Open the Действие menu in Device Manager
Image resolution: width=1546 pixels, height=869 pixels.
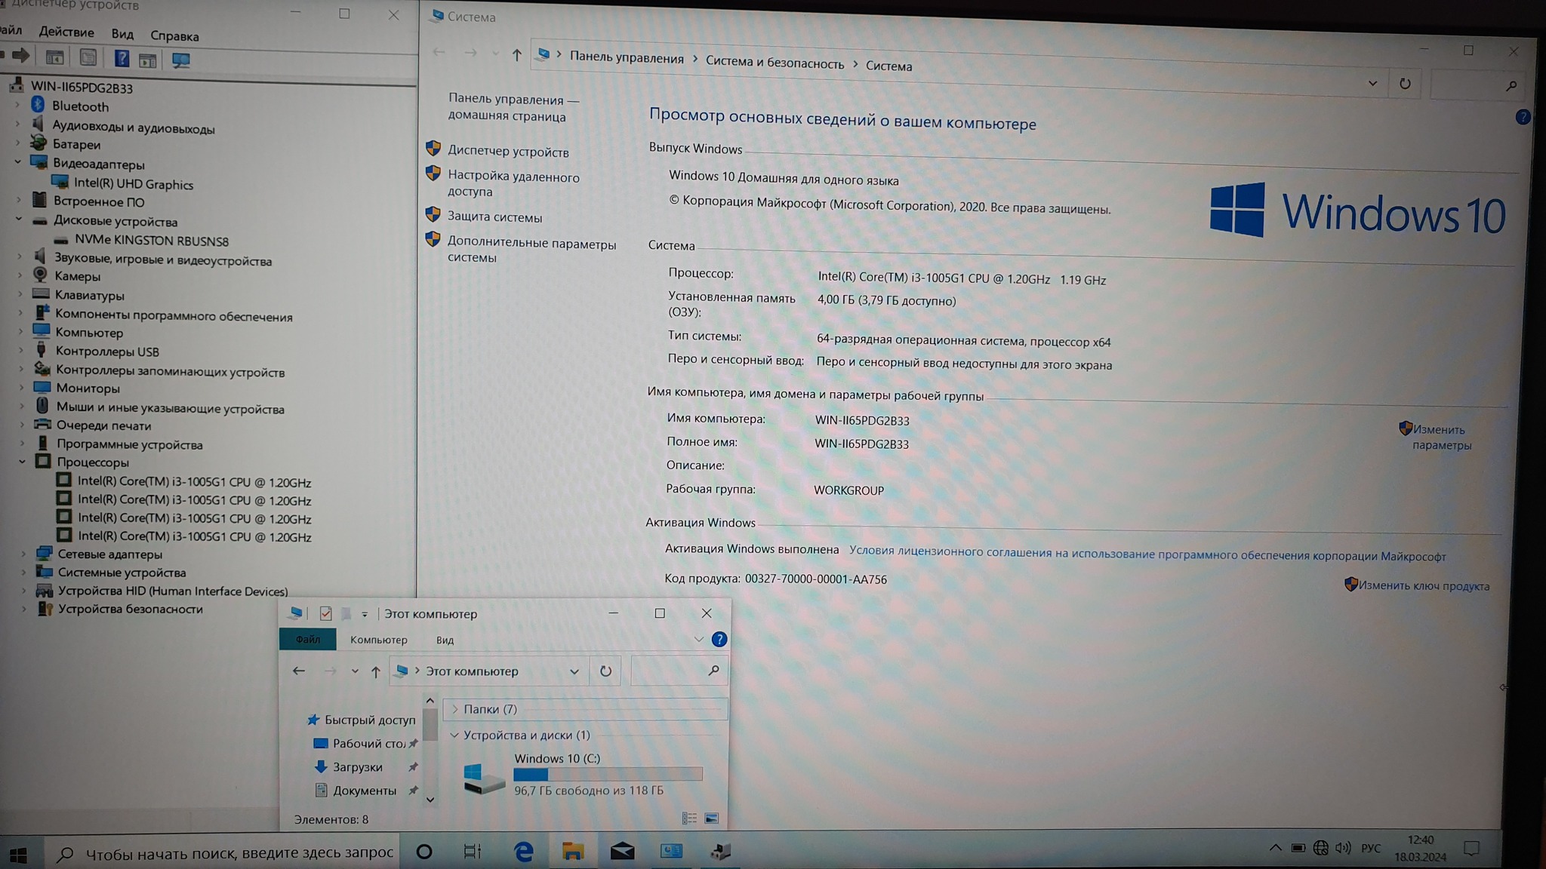click(x=66, y=32)
